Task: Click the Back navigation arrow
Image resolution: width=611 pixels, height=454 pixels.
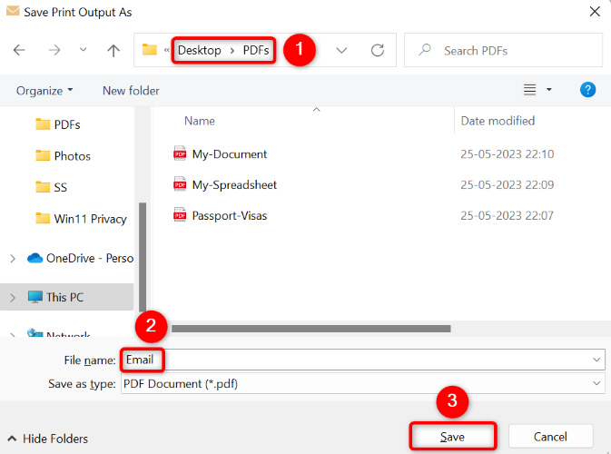Action: 20,51
